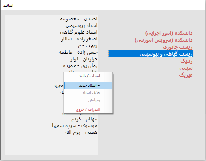Viewport: 206px width, 161px height.
Task: Select department 'دانشکده (سرویس آموزشی)'
Action: pyautogui.click(x=164, y=40)
